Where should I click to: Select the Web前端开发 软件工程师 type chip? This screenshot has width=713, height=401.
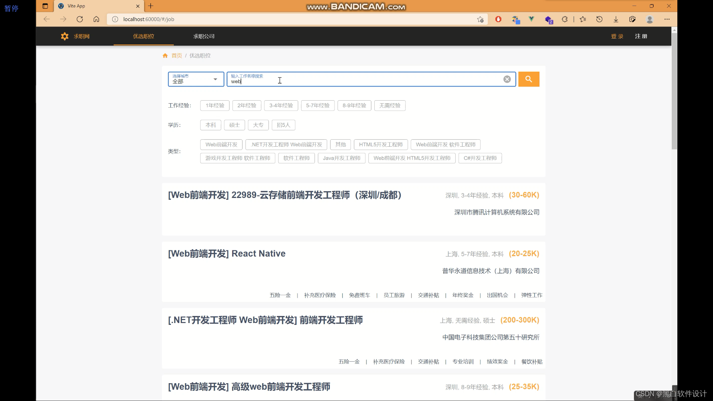pyautogui.click(x=446, y=144)
